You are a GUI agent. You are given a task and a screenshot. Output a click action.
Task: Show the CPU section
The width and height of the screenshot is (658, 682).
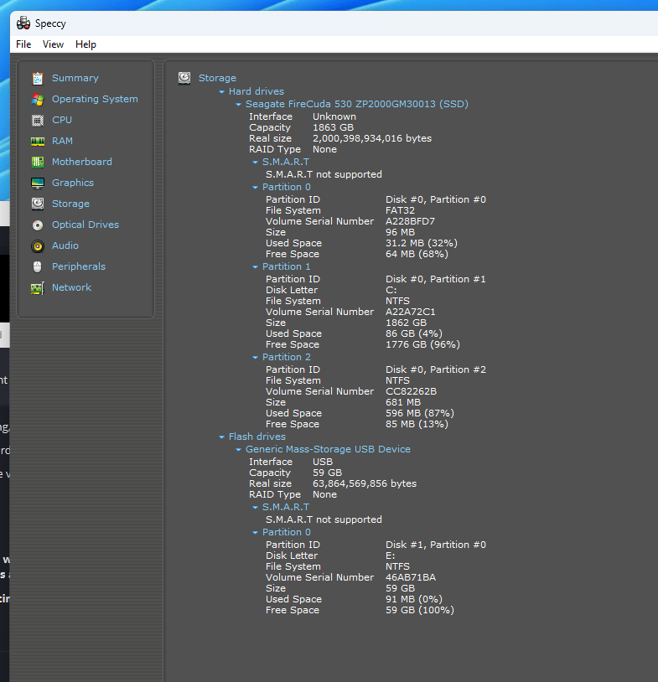pos(62,120)
